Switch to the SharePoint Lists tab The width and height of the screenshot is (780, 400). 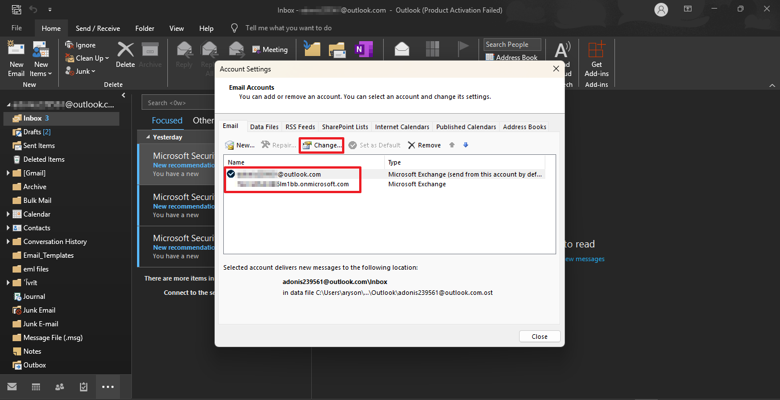pos(345,127)
